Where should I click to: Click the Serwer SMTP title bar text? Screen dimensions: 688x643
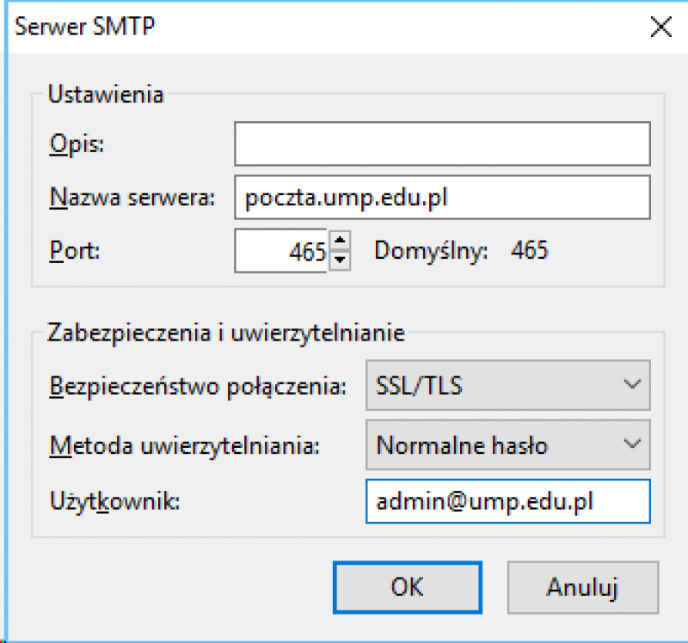pyautogui.click(x=87, y=27)
